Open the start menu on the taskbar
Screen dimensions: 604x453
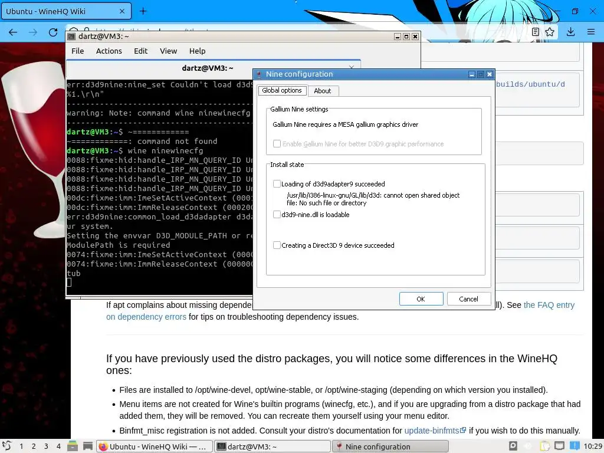coord(6,446)
